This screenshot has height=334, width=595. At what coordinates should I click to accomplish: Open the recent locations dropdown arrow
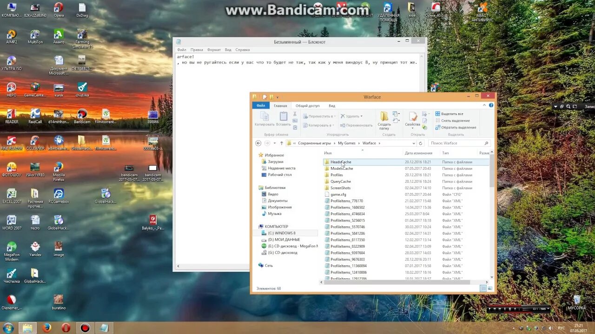275,143
